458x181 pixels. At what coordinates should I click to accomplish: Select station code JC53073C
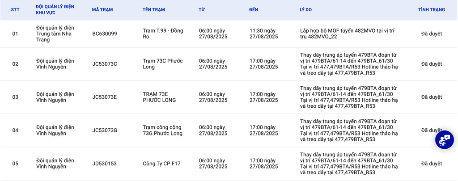105,64
